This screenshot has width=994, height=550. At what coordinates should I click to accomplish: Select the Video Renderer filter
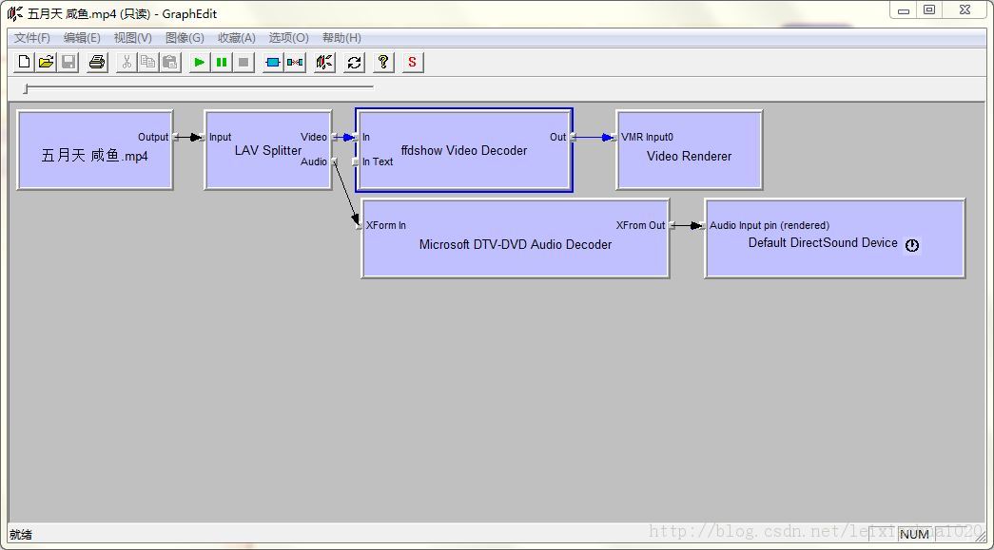689,150
